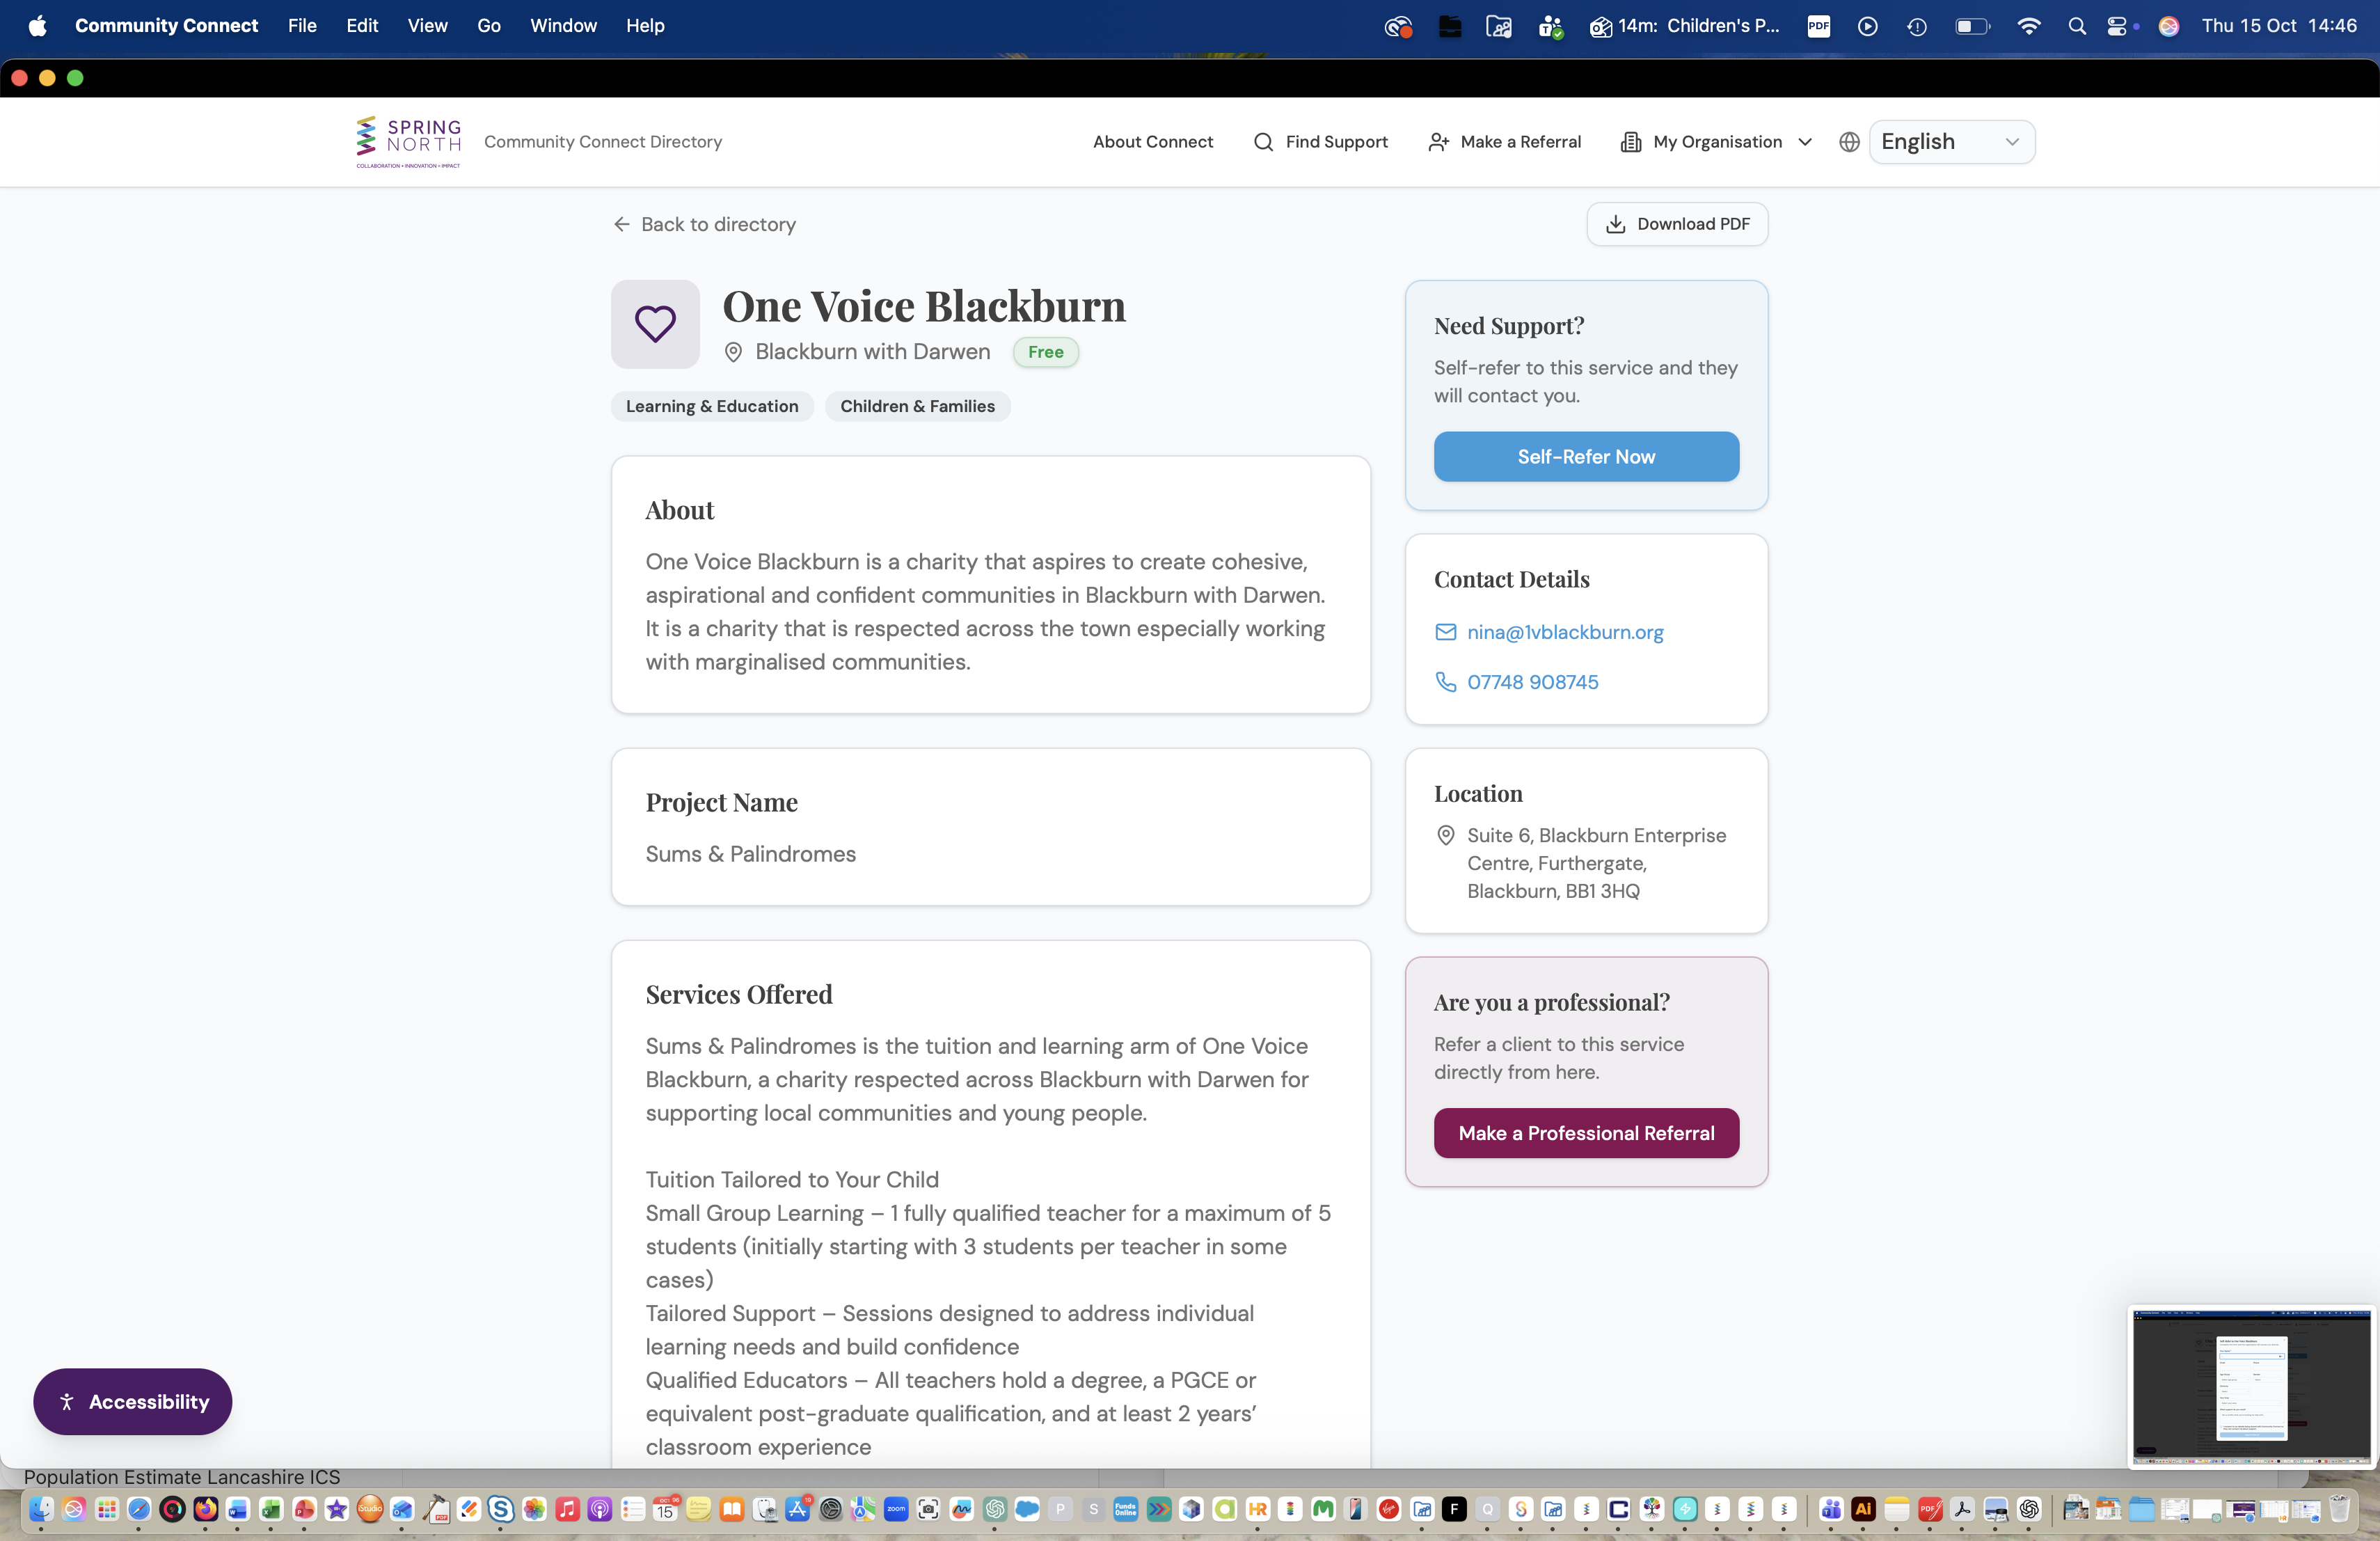Image resolution: width=2380 pixels, height=1541 pixels.
Task: Click the globe language icon
Action: (x=1849, y=142)
